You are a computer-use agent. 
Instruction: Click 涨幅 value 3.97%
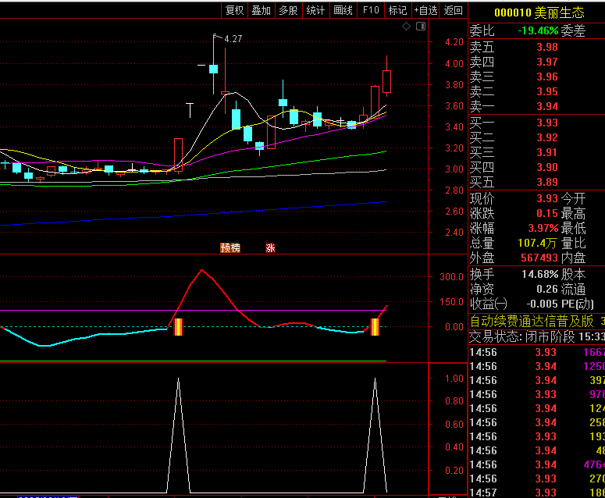pyautogui.click(x=543, y=228)
